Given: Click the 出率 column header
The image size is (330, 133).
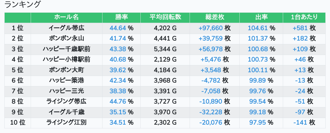Looking at the screenshot, I should point(261,17).
